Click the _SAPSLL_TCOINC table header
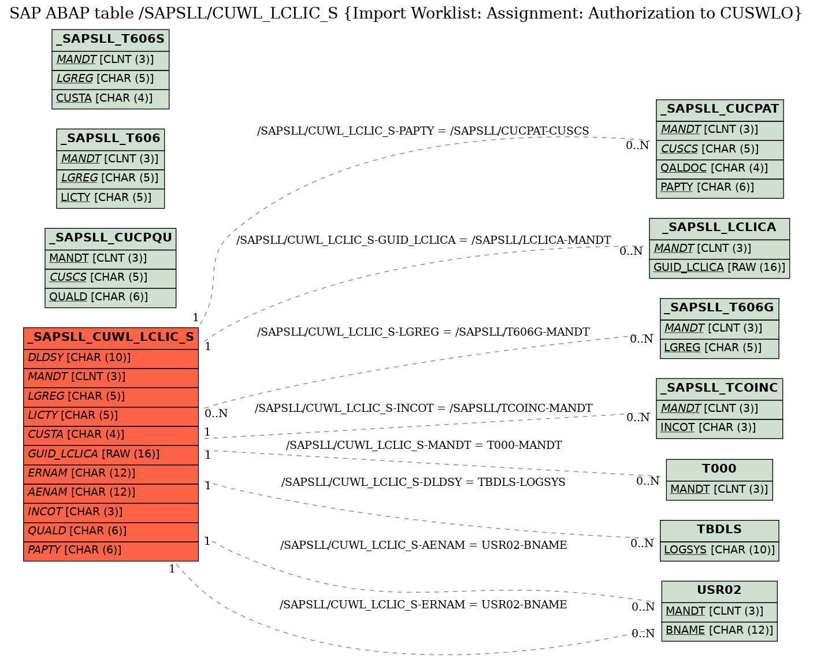 719,389
